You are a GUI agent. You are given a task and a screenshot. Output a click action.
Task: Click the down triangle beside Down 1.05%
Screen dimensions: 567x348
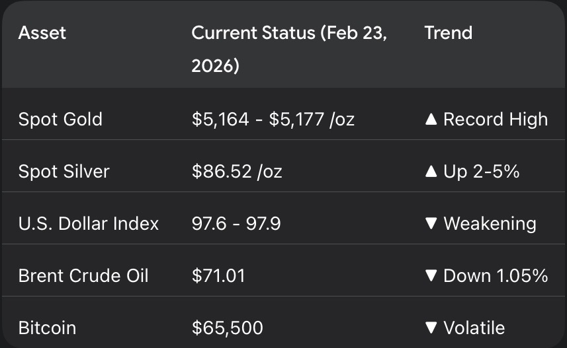coord(431,276)
